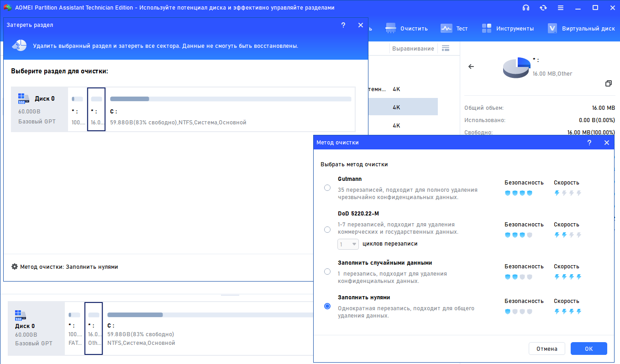The height and width of the screenshot is (364, 620).
Task: Click help icon in Метод очистки dialog
Action: pos(589,143)
